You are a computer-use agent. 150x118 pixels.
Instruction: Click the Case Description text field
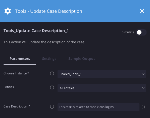point(98,107)
